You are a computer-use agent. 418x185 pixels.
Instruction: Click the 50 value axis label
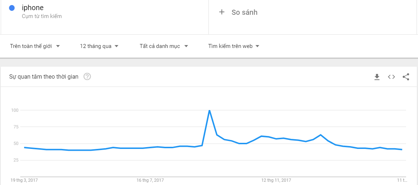coord(15,144)
